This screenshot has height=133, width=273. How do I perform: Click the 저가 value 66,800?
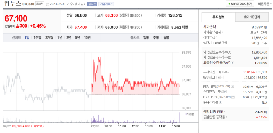pyautogui.click(x=111, y=27)
